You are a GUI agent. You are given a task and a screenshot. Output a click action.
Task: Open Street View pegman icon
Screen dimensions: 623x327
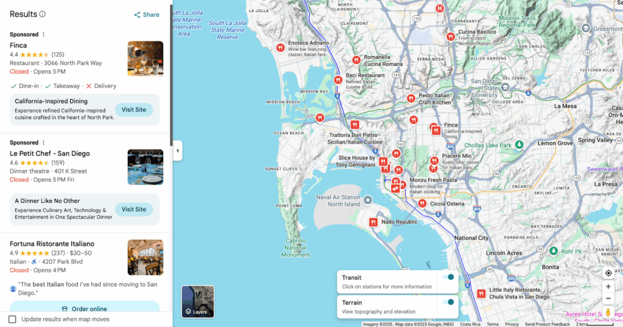[608, 313]
